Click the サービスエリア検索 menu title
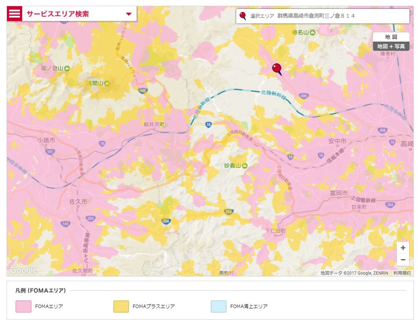Viewport: 418px width, 325px height. tap(58, 14)
